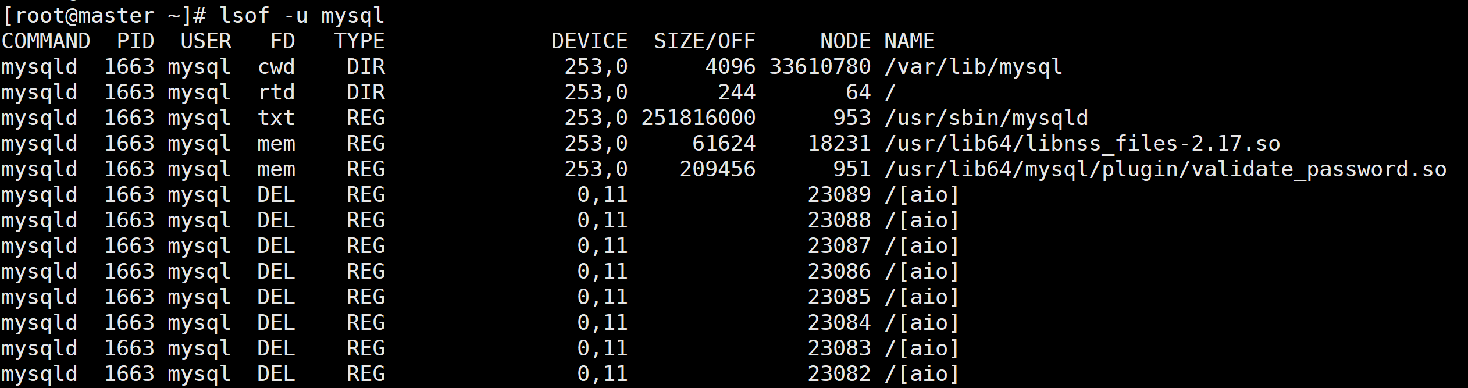Click the '253,0' device in the cwd row
Viewport: 1468px width, 388px height.
[596, 67]
